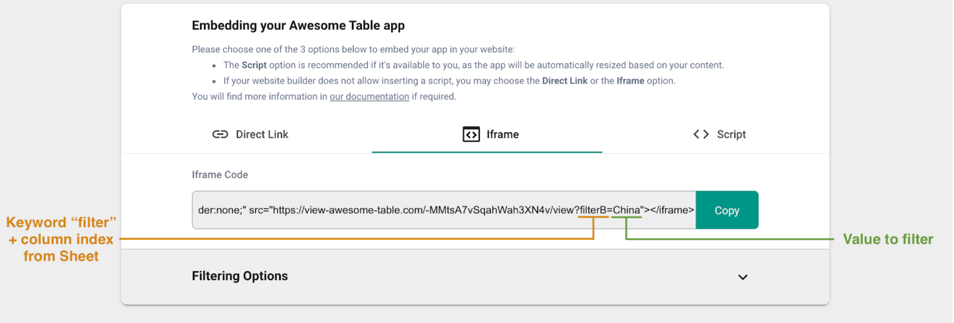
Task: Click inside the Iframe Code field
Action: [444, 210]
